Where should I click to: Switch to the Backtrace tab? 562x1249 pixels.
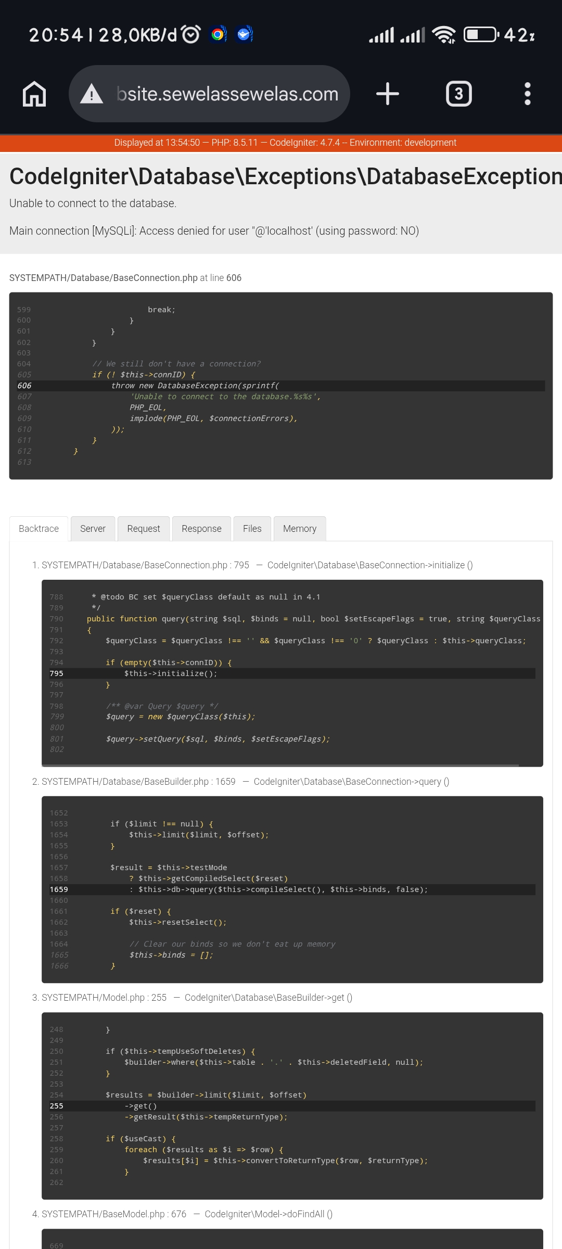[x=39, y=529]
